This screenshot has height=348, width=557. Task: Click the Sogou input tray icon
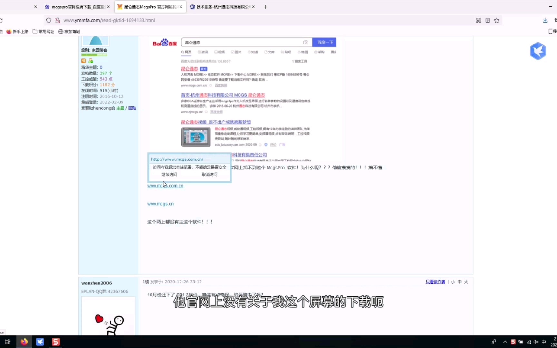point(513,342)
